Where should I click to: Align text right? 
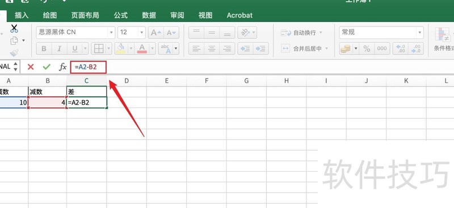227,49
